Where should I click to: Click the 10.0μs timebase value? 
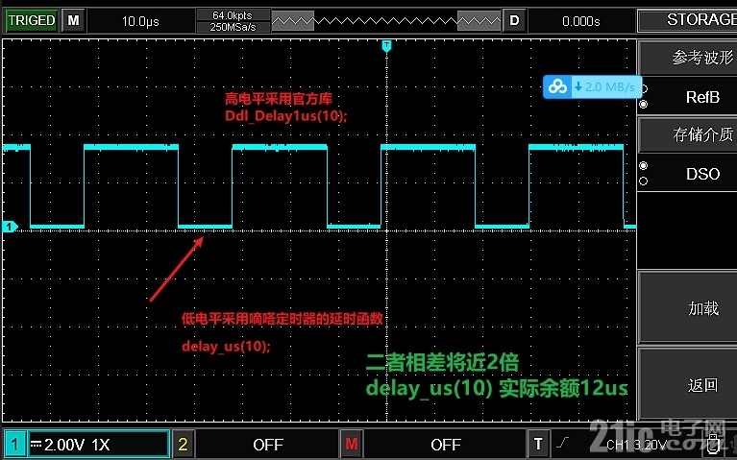click(x=140, y=21)
